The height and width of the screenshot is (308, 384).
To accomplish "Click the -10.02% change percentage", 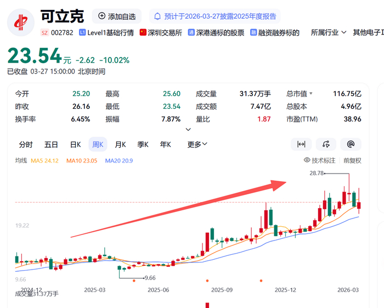I will (x=114, y=60).
